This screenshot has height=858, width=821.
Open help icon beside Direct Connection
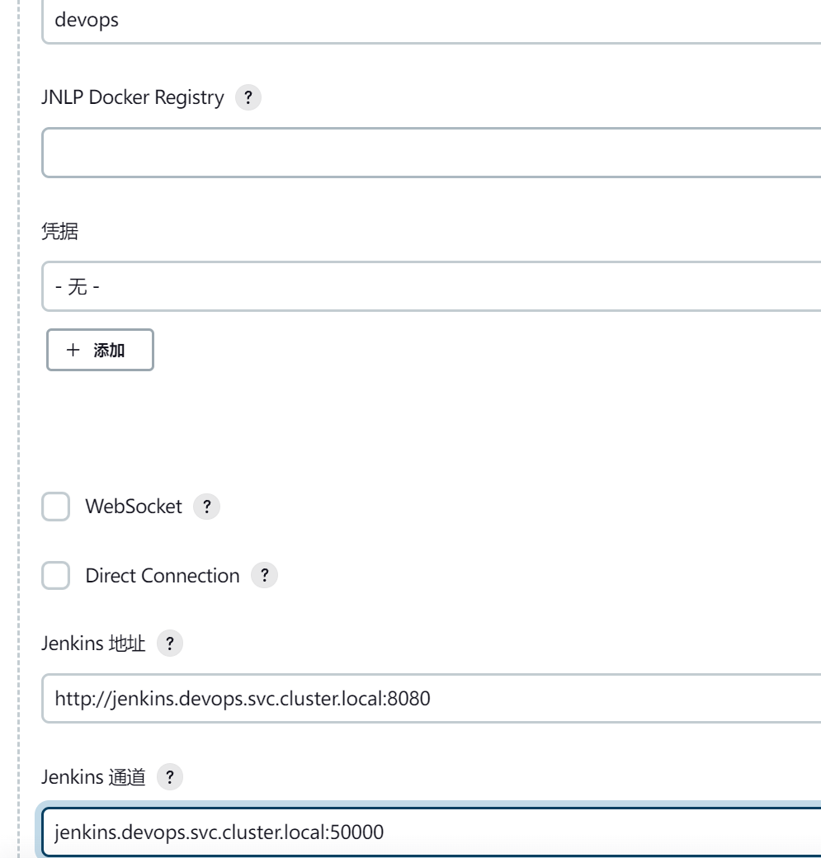[264, 576]
